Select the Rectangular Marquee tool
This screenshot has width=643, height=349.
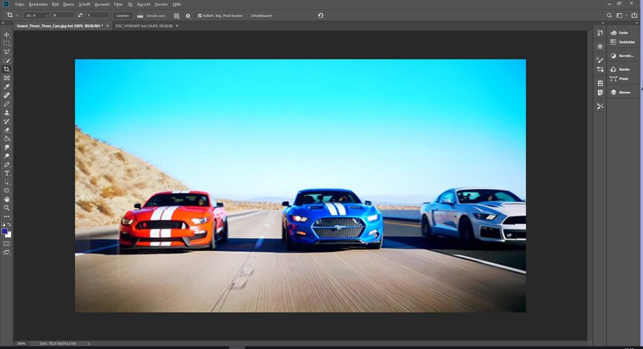pos(6,43)
